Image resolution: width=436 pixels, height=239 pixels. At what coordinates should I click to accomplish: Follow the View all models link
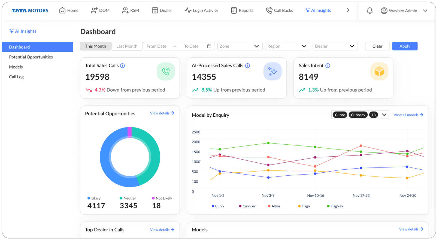pyautogui.click(x=408, y=115)
